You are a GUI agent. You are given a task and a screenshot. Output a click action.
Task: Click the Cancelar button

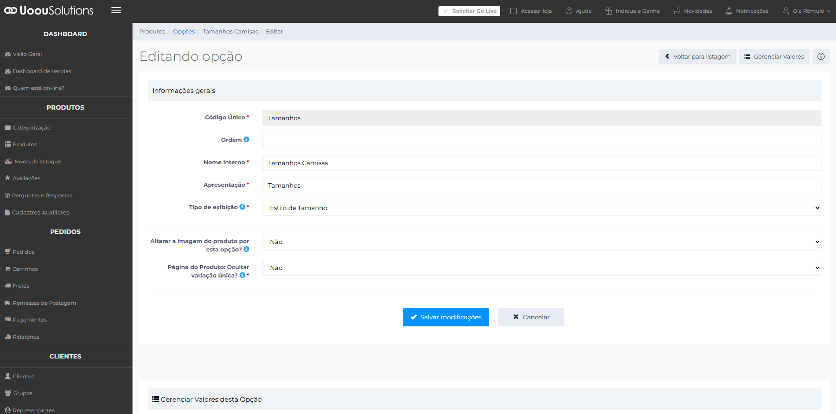point(531,317)
